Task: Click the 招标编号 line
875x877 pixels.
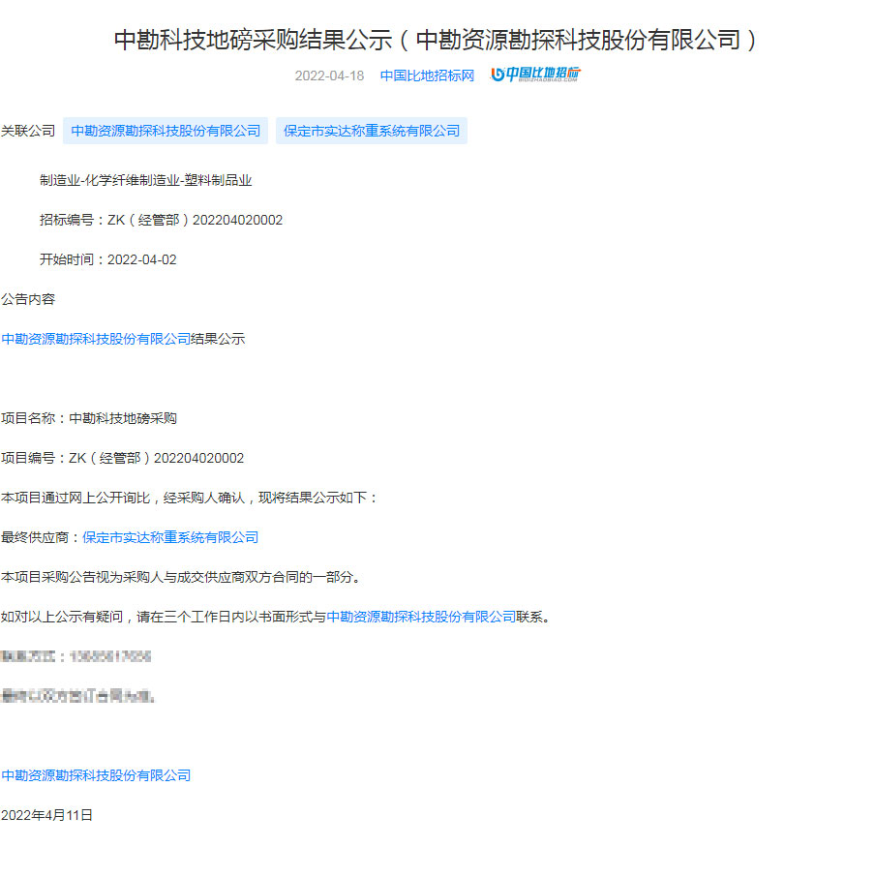Action: 161,220
